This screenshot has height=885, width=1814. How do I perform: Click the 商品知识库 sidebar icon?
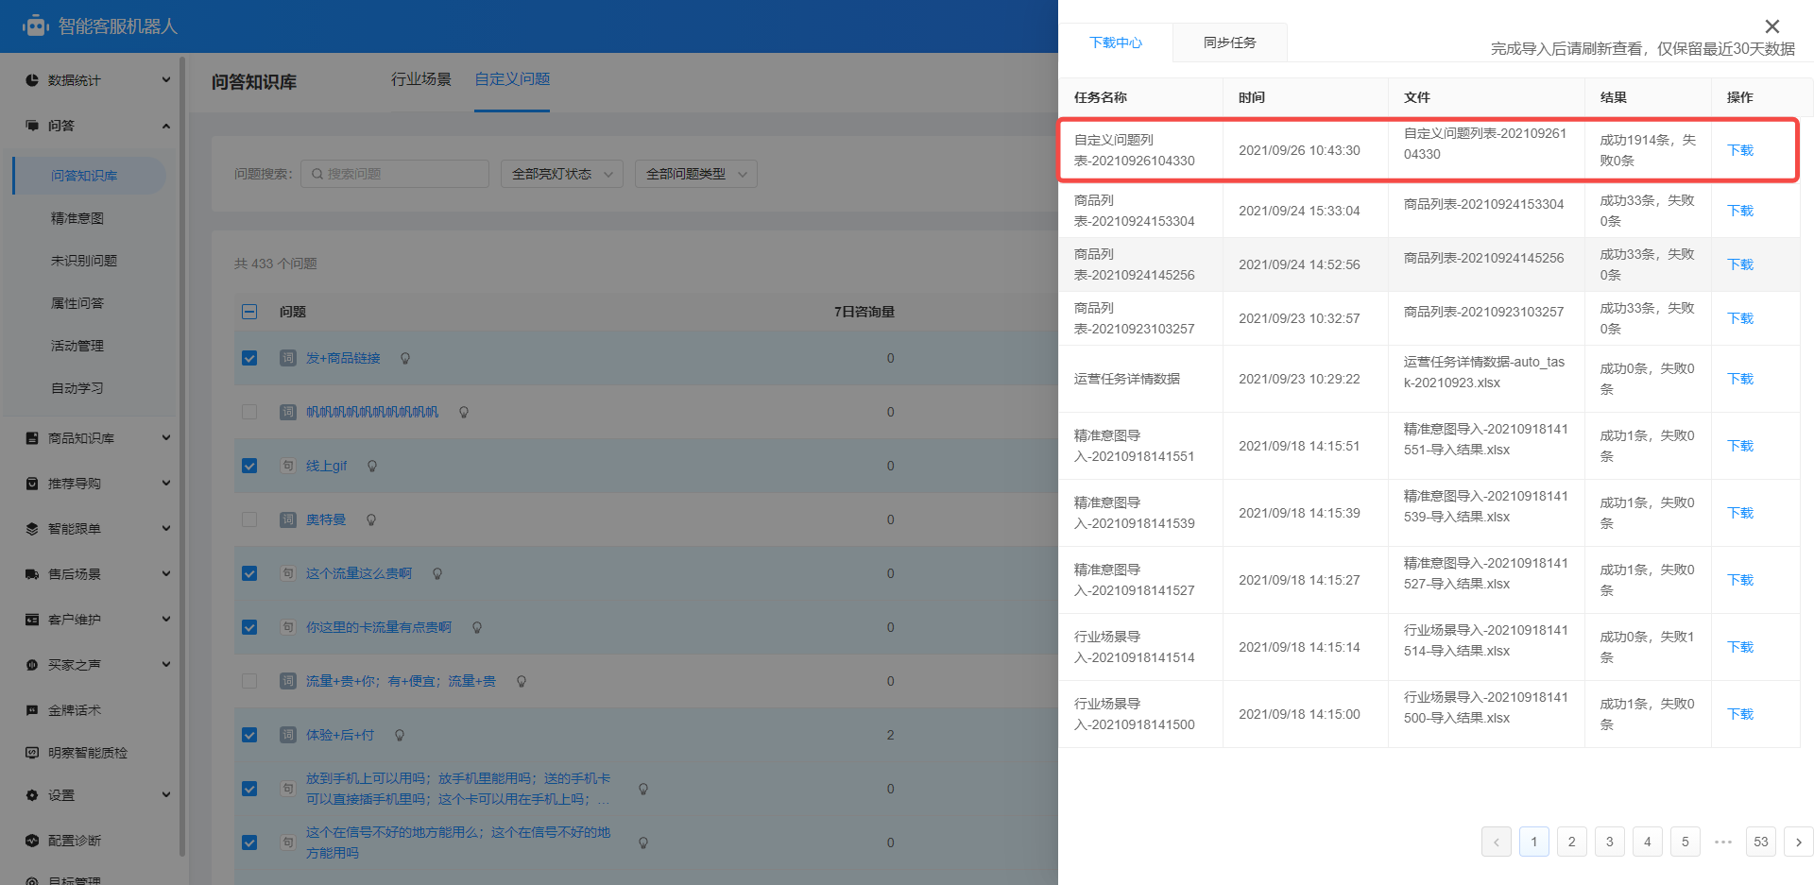[x=32, y=438]
